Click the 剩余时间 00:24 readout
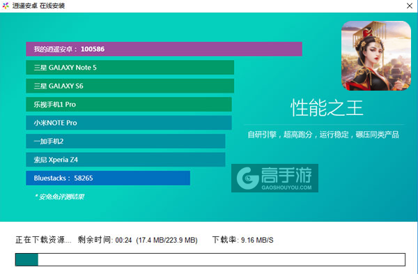The width and height of the screenshot is (418, 274). [104, 240]
